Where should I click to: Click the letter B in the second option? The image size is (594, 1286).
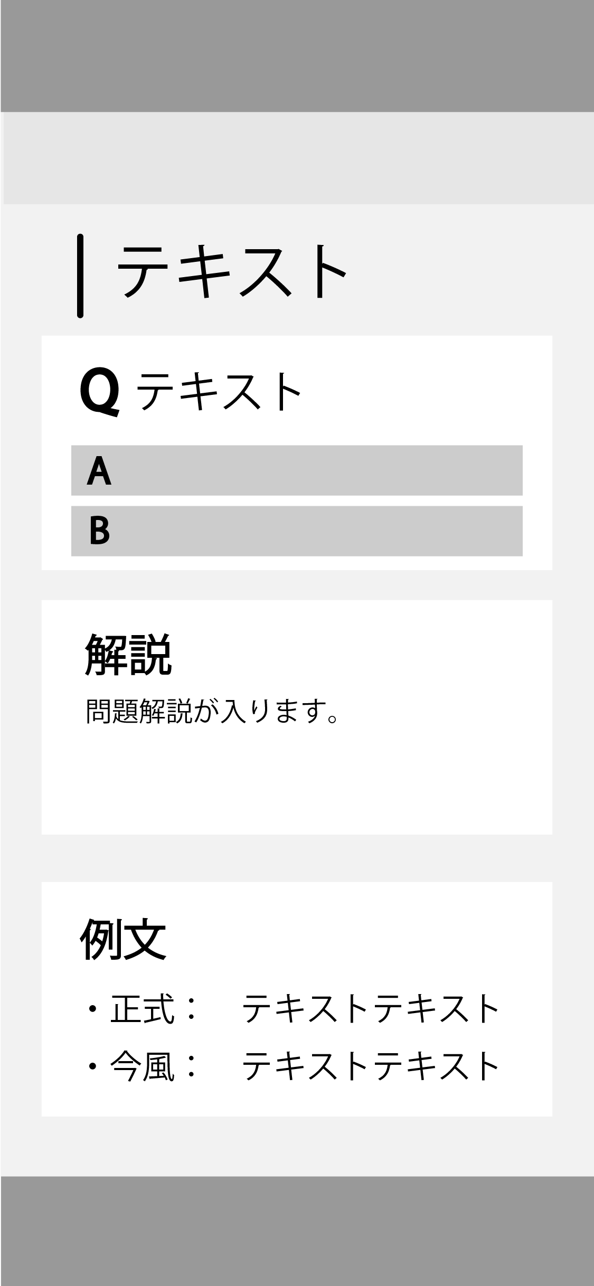(x=99, y=531)
